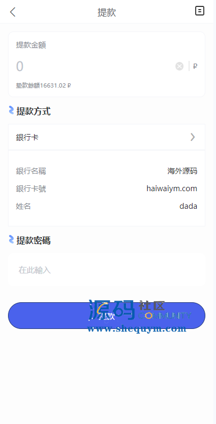
Task: Click the www.shequym.com watermark link
Action: pos(137,329)
